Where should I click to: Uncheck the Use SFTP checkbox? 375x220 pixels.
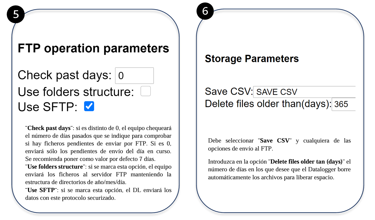point(89,106)
